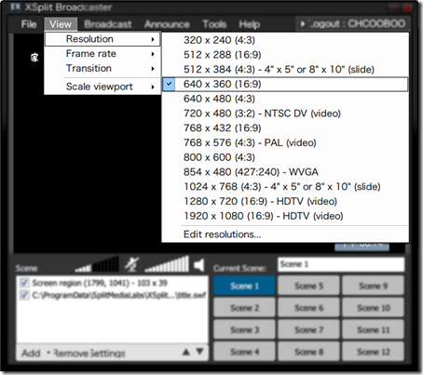Open the Help menu

click(x=250, y=24)
